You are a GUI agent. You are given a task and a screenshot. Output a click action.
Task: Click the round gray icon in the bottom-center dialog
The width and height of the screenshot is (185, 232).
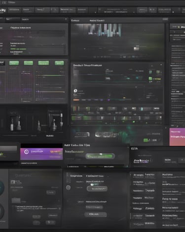(x=68, y=188)
